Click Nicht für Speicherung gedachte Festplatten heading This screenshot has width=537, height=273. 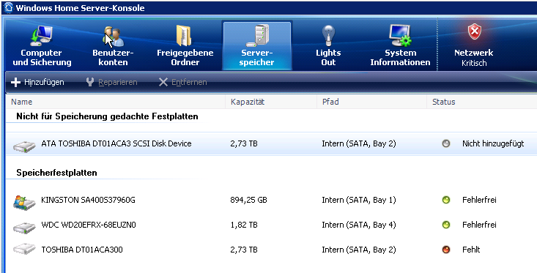click(x=107, y=116)
